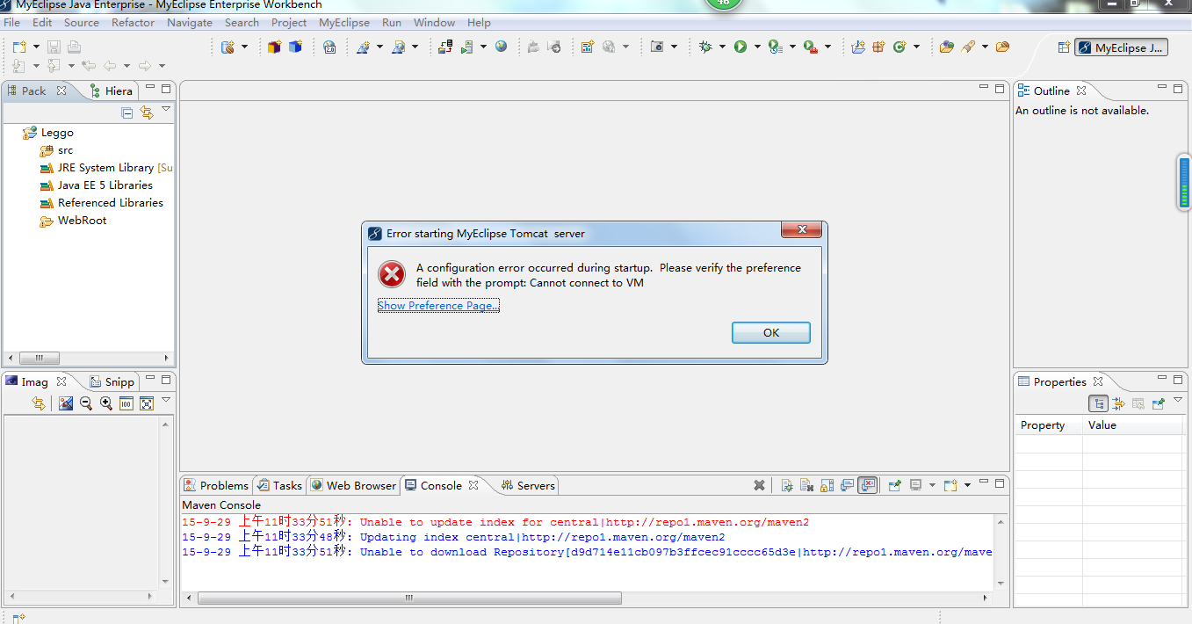Image resolution: width=1192 pixels, height=624 pixels.
Task: Select the MyEclipse Java perspective button
Action: [1122, 47]
